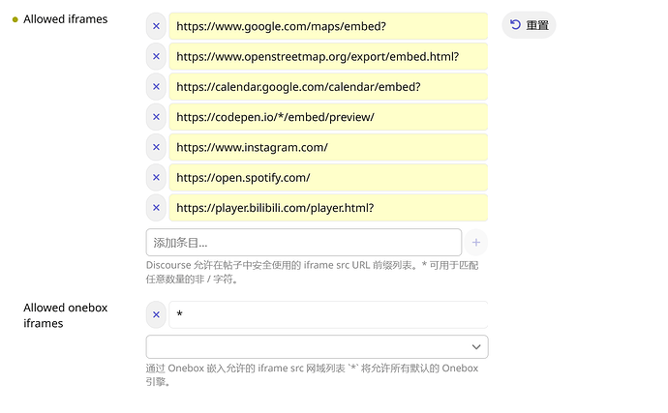The width and height of the screenshot is (668, 413).
Task: Click the Allowed iframes setting label
Action: point(65,19)
